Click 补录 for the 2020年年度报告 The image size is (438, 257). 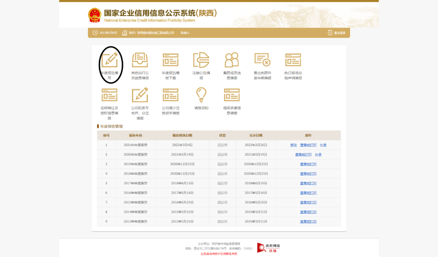(318, 155)
